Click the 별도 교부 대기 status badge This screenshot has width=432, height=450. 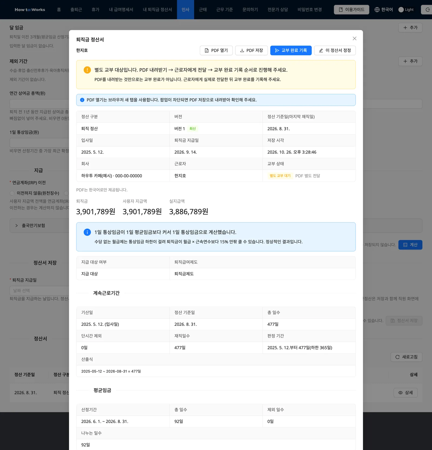(280, 176)
